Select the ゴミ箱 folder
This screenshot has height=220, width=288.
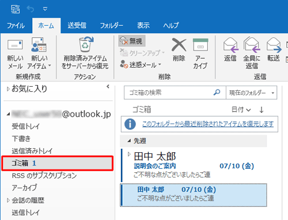click(58, 163)
